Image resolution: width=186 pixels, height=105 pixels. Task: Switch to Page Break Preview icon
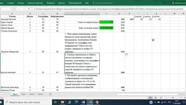tap(161, 98)
